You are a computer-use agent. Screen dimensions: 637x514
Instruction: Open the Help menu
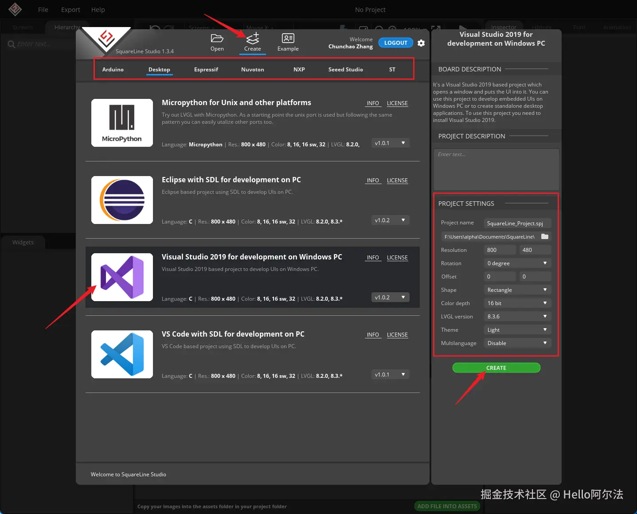[98, 10]
